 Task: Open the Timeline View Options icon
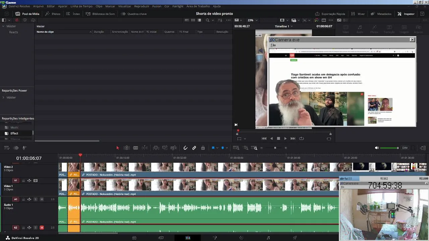point(6,148)
